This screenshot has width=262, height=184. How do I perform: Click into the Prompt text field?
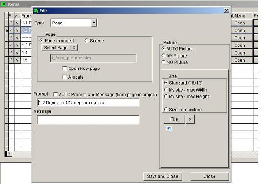point(88,103)
